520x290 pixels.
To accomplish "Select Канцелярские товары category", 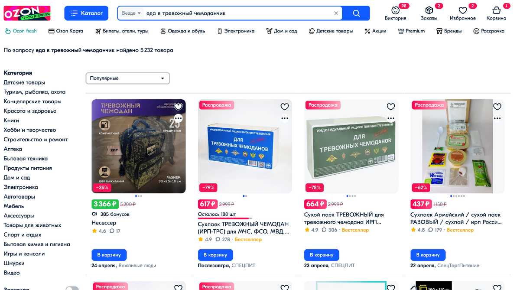I will coord(32,101).
